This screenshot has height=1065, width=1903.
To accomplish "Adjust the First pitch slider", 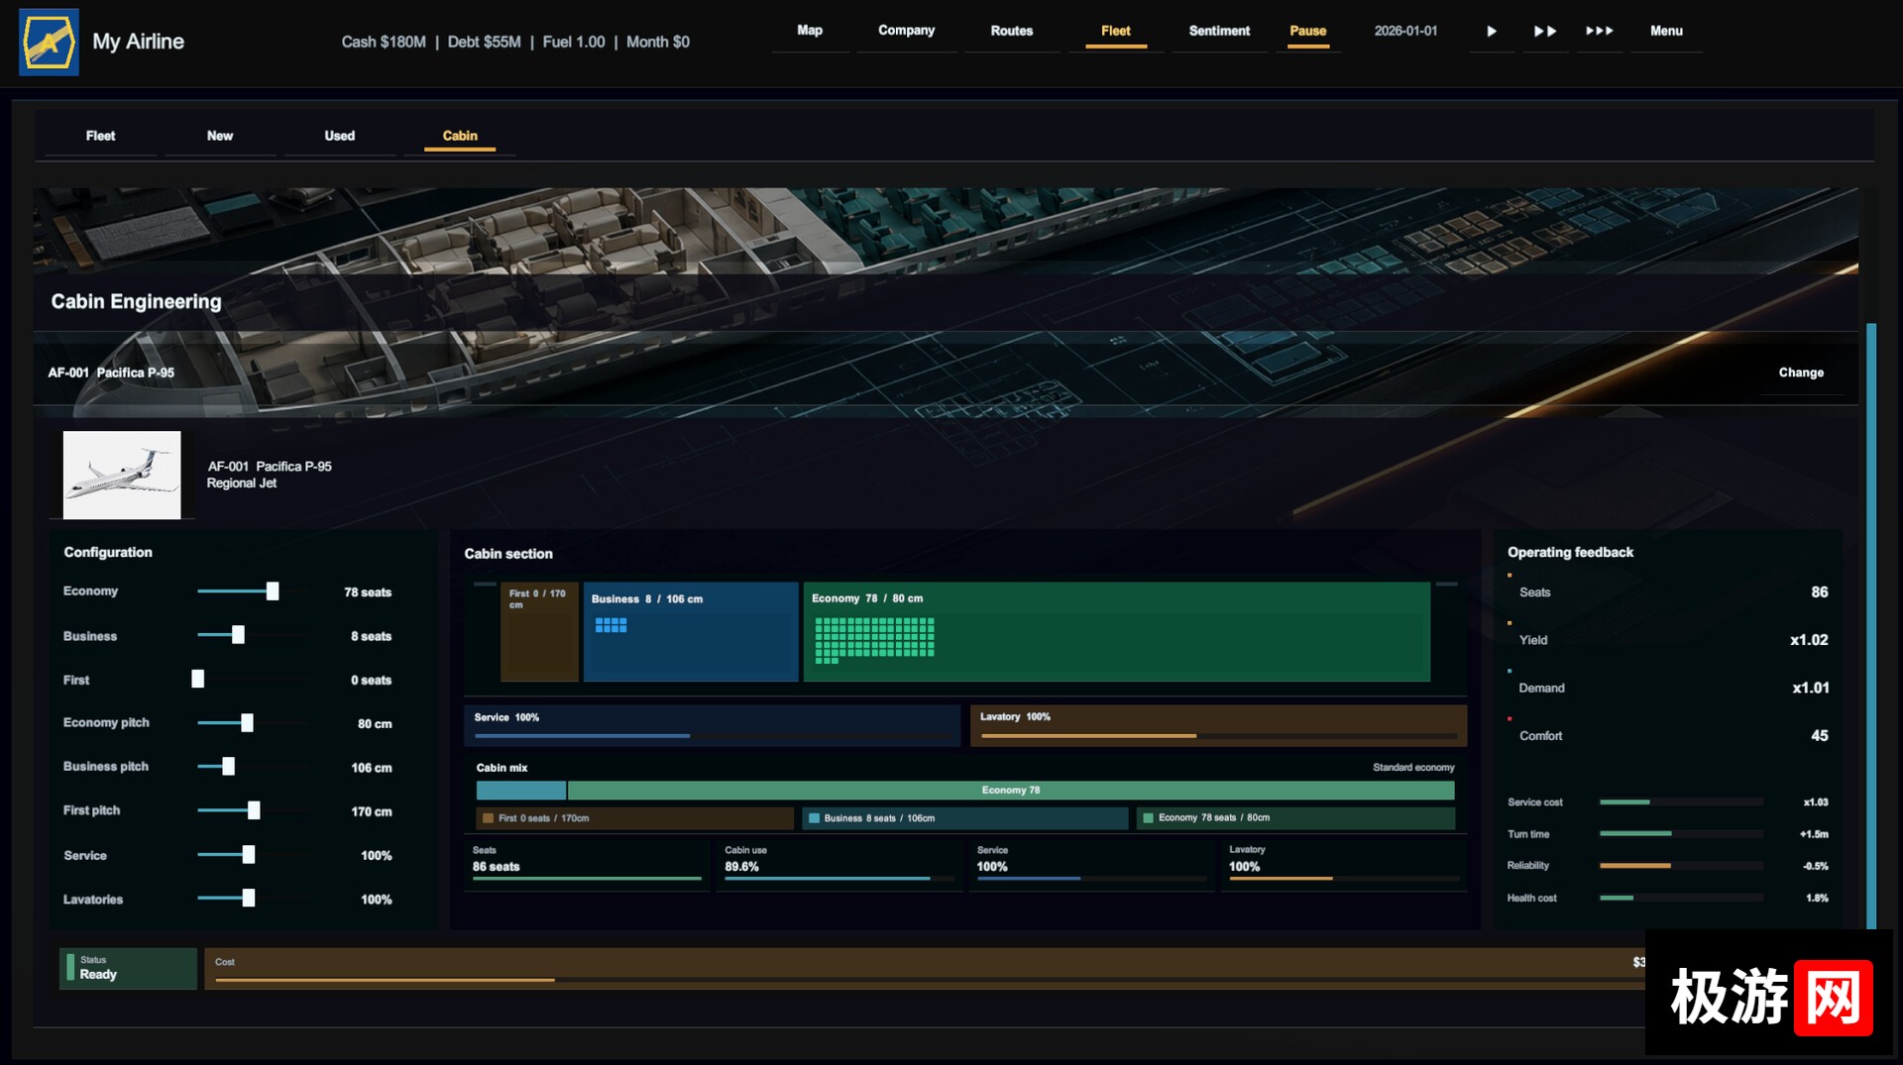I will point(252,810).
